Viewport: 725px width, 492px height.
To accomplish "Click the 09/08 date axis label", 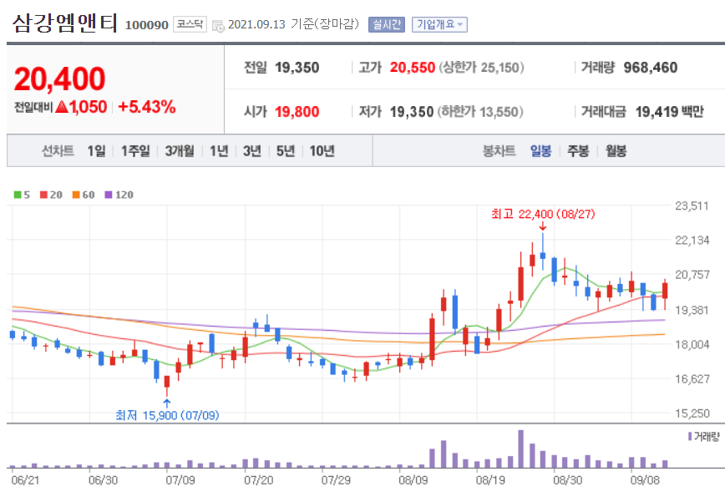I will pos(645,480).
